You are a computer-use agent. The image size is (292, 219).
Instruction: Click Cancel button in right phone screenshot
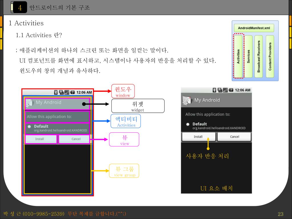tap(234, 137)
